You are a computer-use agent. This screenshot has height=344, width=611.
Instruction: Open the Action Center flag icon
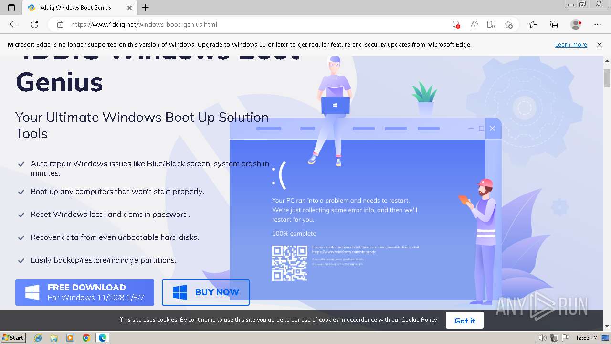pyautogui.click(x=565, y=338)
